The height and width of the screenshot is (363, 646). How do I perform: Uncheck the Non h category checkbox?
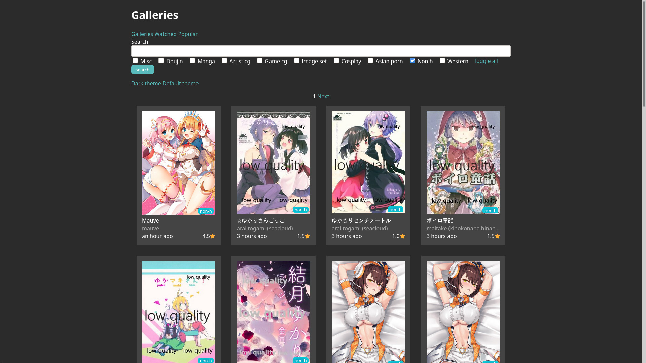(x=412, y=61)
